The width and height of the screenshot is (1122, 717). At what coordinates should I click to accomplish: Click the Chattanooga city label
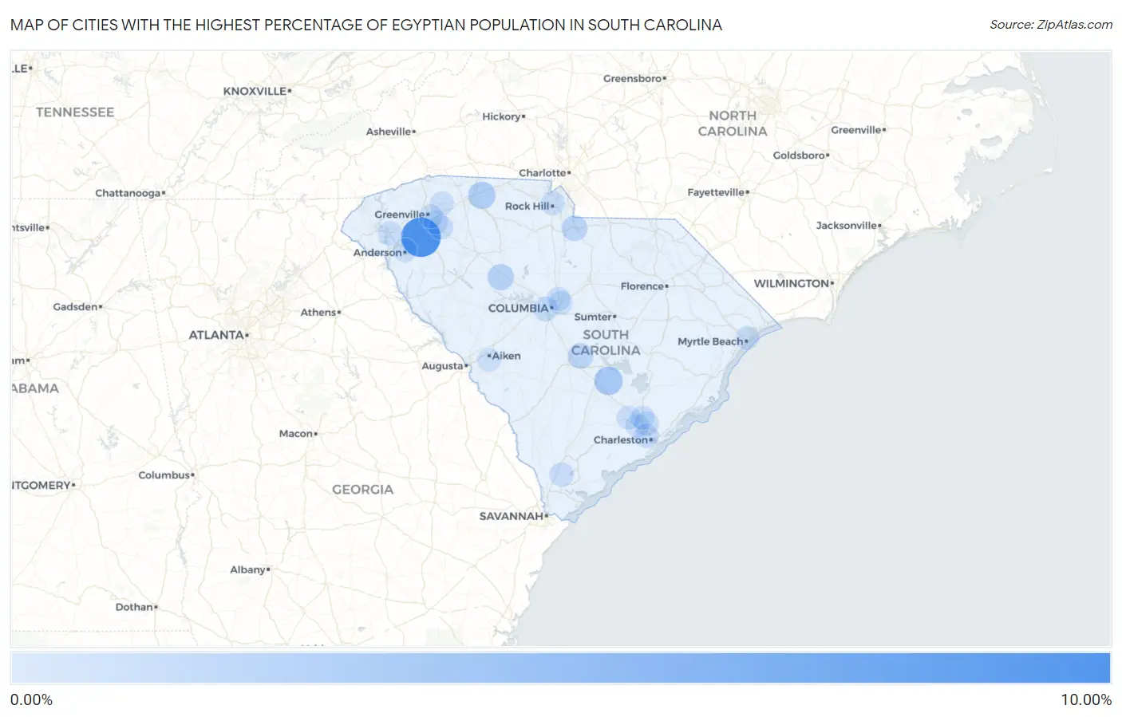coord(128,193)
